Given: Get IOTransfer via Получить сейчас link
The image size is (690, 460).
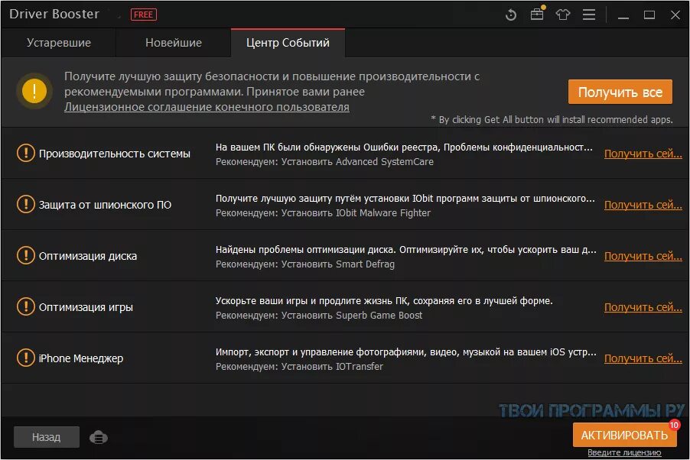Looking at the screenshot, I should tap(643, 358).
